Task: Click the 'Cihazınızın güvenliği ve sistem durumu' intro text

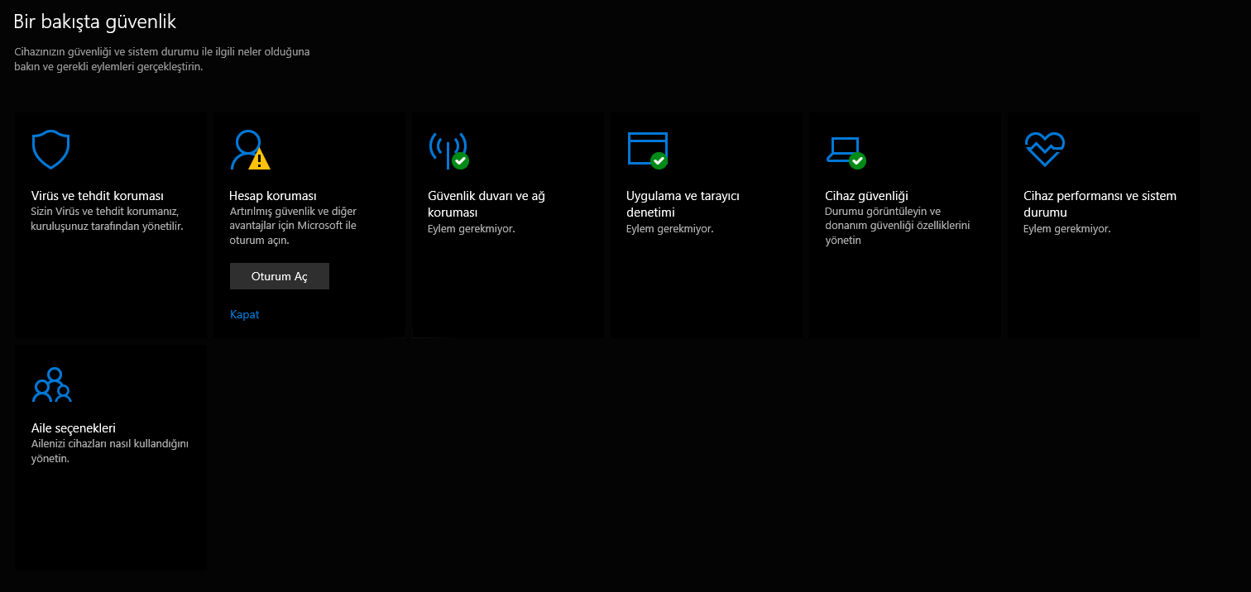Action: 161,60
